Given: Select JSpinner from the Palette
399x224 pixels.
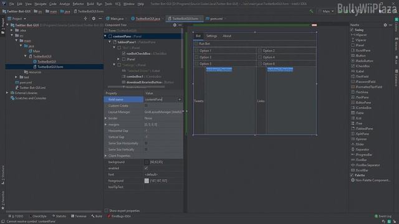Looking at the screenshot, I should coord(359,139).
